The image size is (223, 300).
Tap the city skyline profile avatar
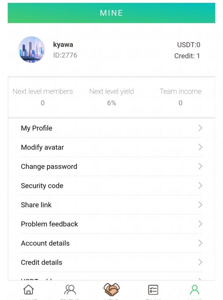pyautogui.click(x=31, y=50)
